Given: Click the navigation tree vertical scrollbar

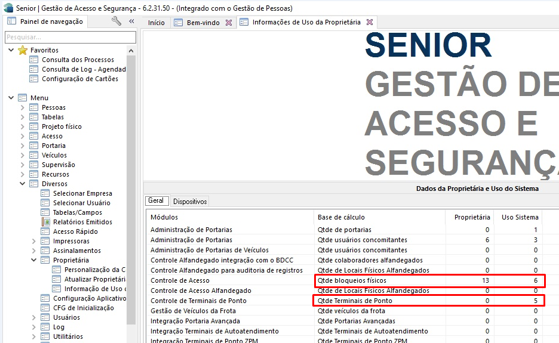Looking at the screenshot, I should (x=131, y=189).
